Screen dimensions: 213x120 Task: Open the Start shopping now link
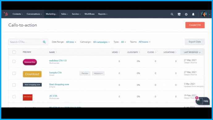(59, 84)
